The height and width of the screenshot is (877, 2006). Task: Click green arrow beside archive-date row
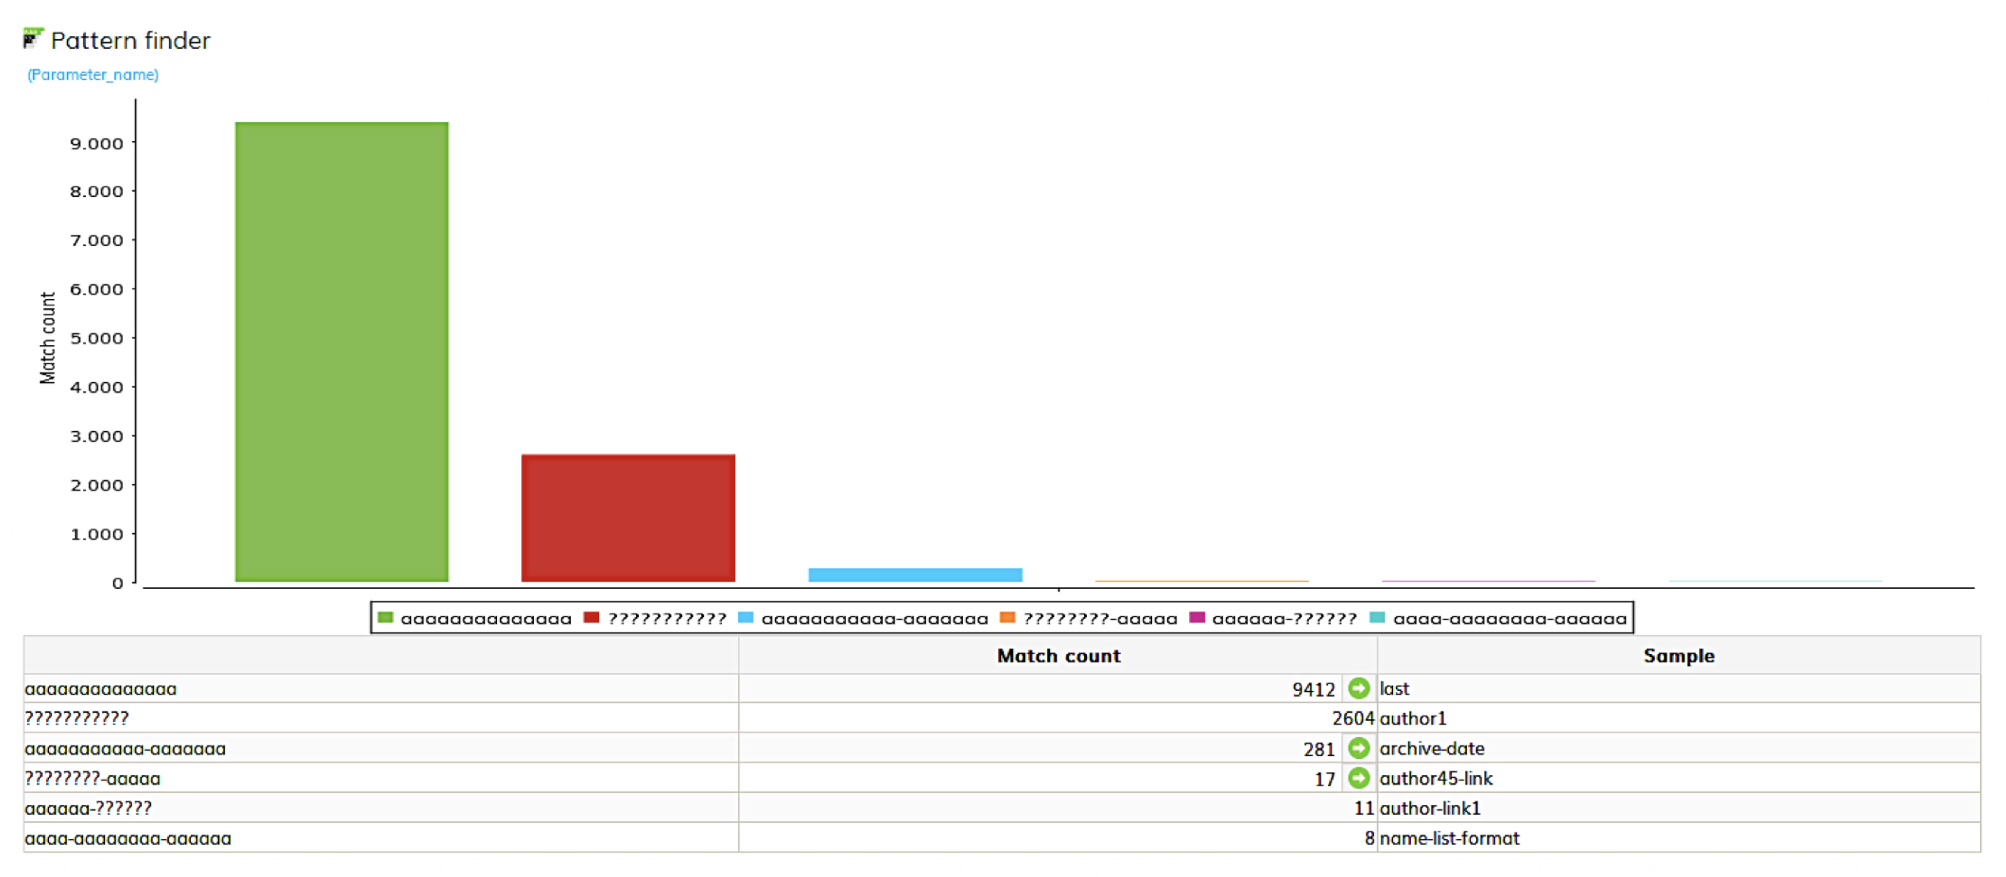[x=1359, y=748]
